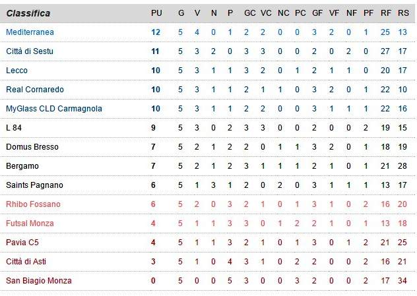Open the Rhibo Fossano team link
Screen dimensions: 417x296
[x=33, y=204]
